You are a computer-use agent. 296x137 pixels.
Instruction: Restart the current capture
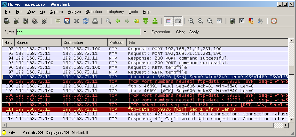pos(44,21)
